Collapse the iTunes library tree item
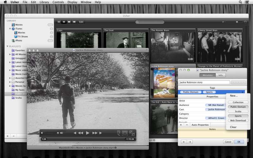Image resolution: width=253 pixels, height=158 pixels. click(10, 29)
